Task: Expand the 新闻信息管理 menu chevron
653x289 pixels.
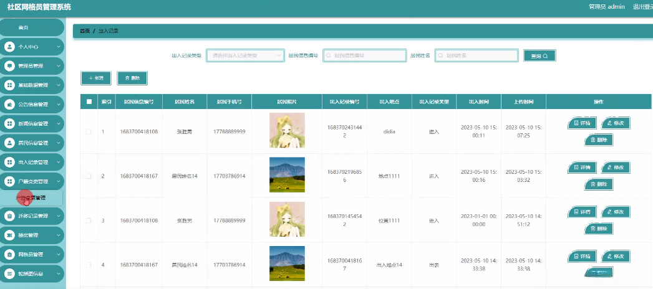Action: 59,123
